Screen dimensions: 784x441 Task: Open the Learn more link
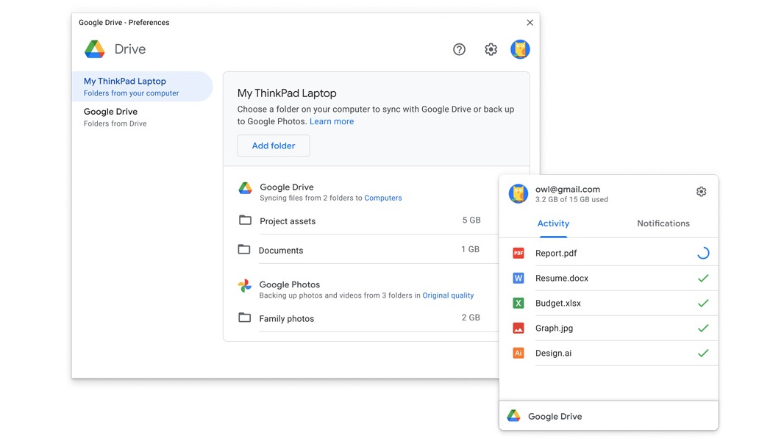pyautogui.click(x=332, y=121)
